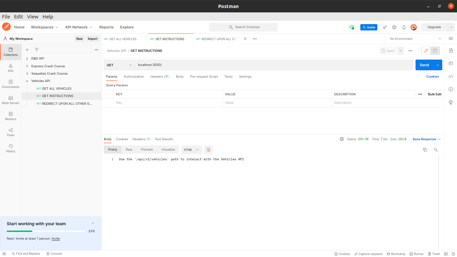Toggle wrap lines in the response viewer
The width and height of the screenshot is (457, 257).
click(x=208, y=150)
